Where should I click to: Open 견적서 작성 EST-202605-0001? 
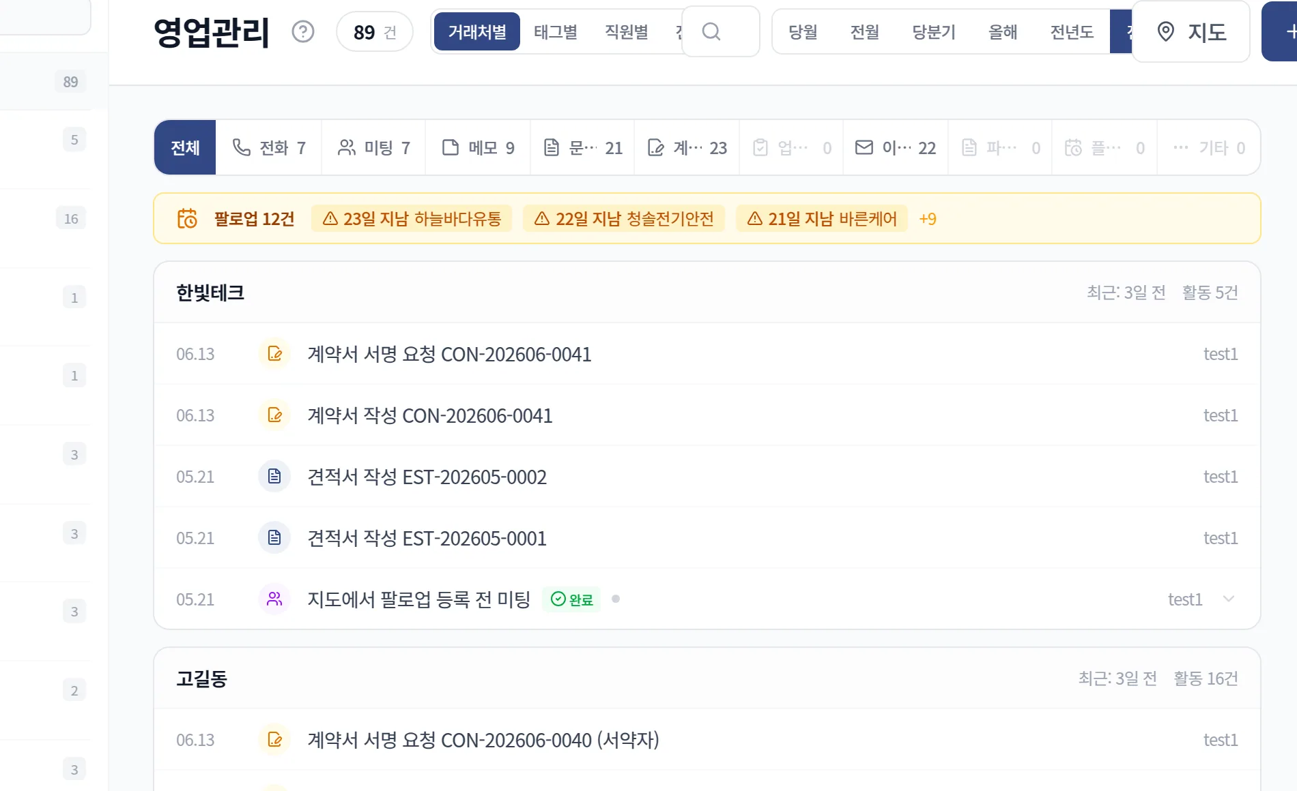[x=707, y=538]
